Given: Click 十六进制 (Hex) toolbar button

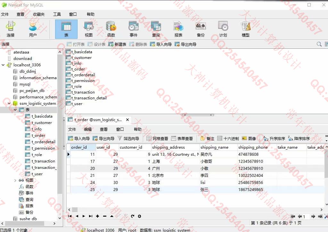Looking at the screenshot, I should click(x=228, y=138).
